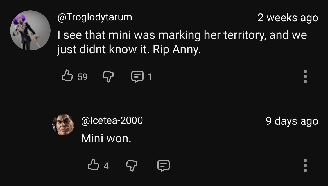The height and width of the screenshot is (186, 328).
Task: Click the reply count of 1
Action: [x=150, y=77]
